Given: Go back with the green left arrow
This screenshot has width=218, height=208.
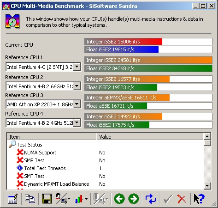Looking at the screenshot, I should (x=119, y=199).
